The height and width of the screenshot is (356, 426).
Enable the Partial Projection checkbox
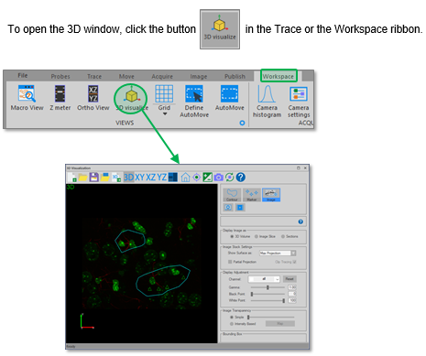[x=230, y=262]
